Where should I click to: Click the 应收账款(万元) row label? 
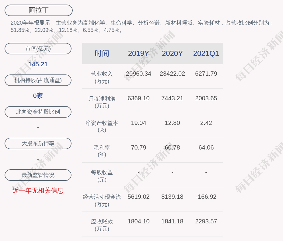tap(102, 225)
